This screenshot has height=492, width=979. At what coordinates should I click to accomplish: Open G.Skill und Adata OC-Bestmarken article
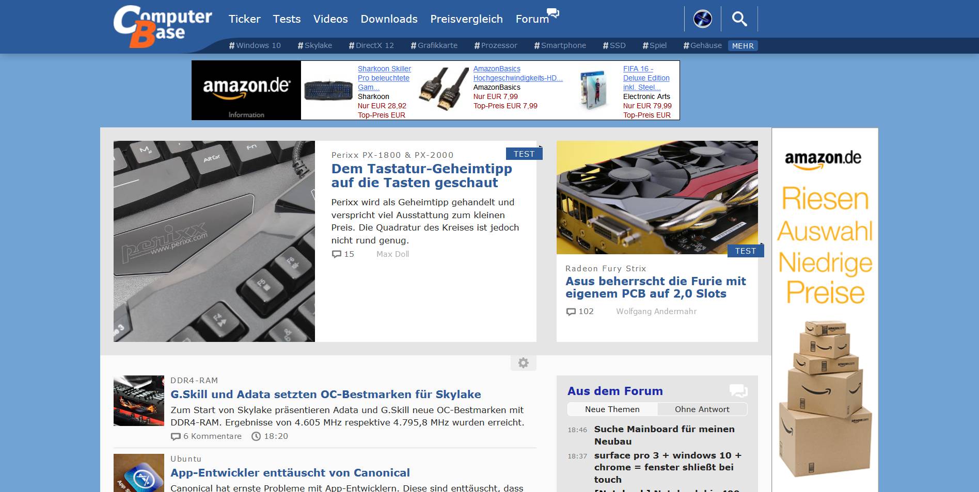326,395
